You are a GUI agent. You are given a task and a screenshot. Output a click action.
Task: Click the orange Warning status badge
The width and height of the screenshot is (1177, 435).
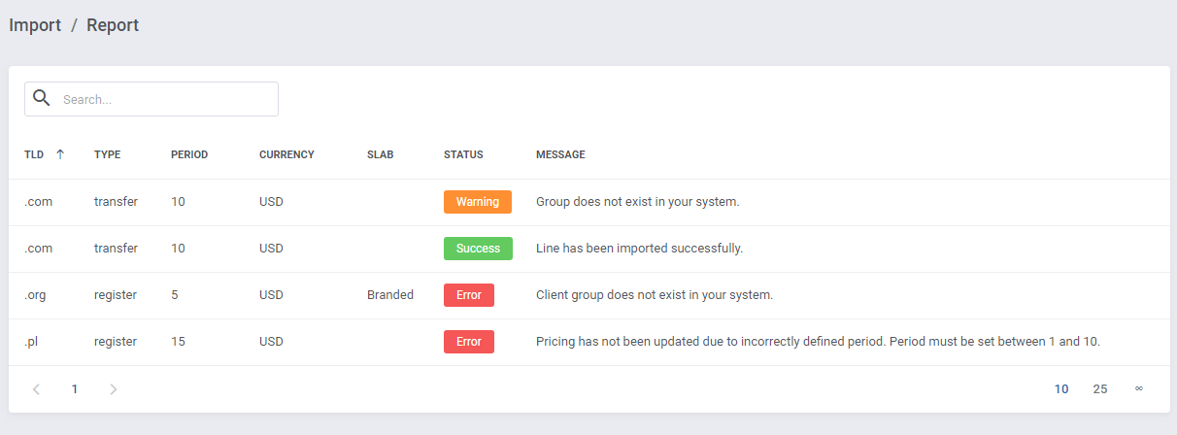(478, 202)
